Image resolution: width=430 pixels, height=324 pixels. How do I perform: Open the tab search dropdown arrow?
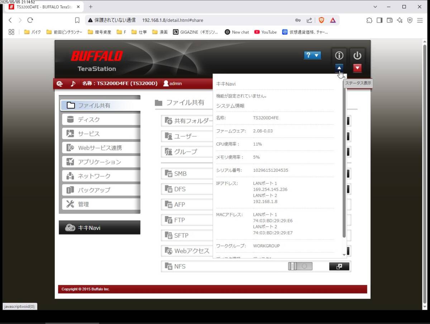coord(375,7)
